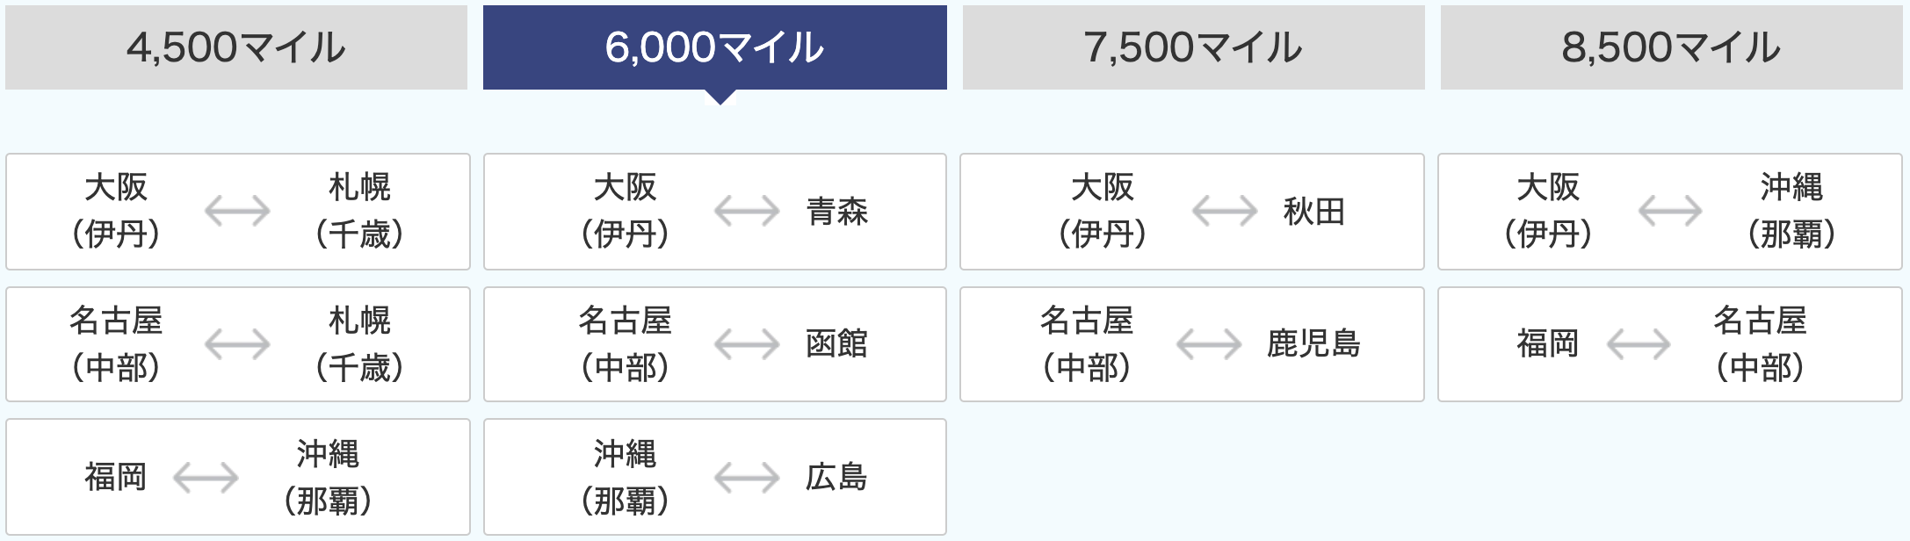The width and height of the screenshot is (1910, 541).
Task: Open the 7,500マイル tab
Action: 1194,47
